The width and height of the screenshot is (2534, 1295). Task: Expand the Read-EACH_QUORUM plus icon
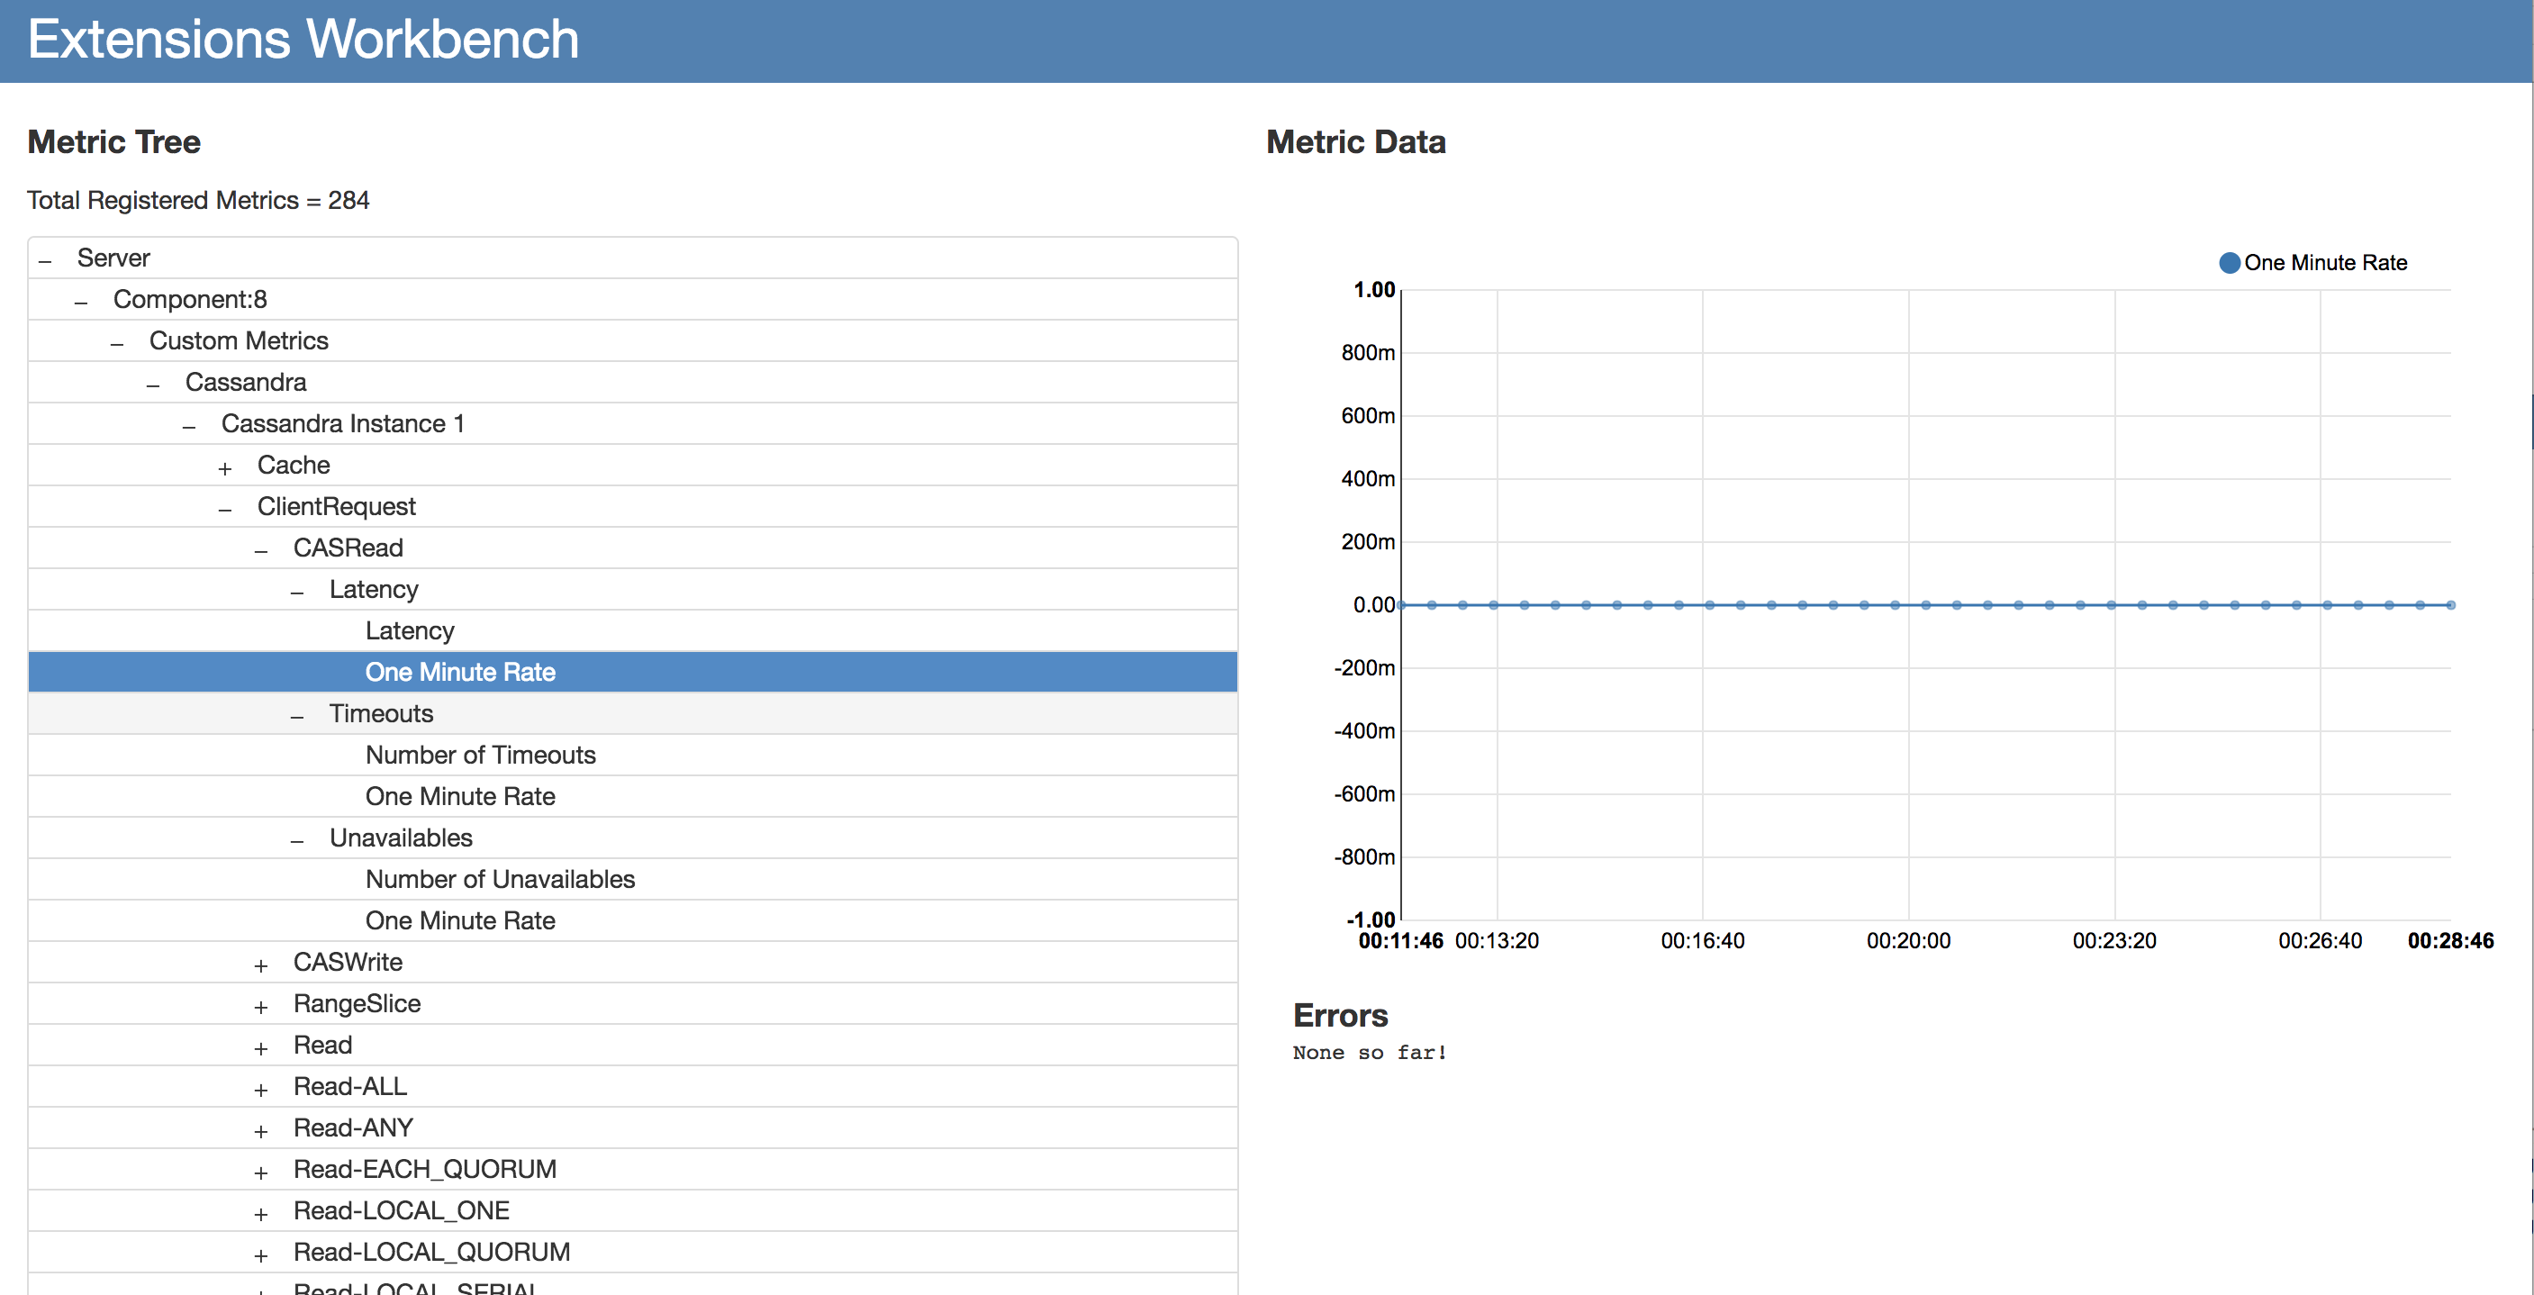point(260,1171)
